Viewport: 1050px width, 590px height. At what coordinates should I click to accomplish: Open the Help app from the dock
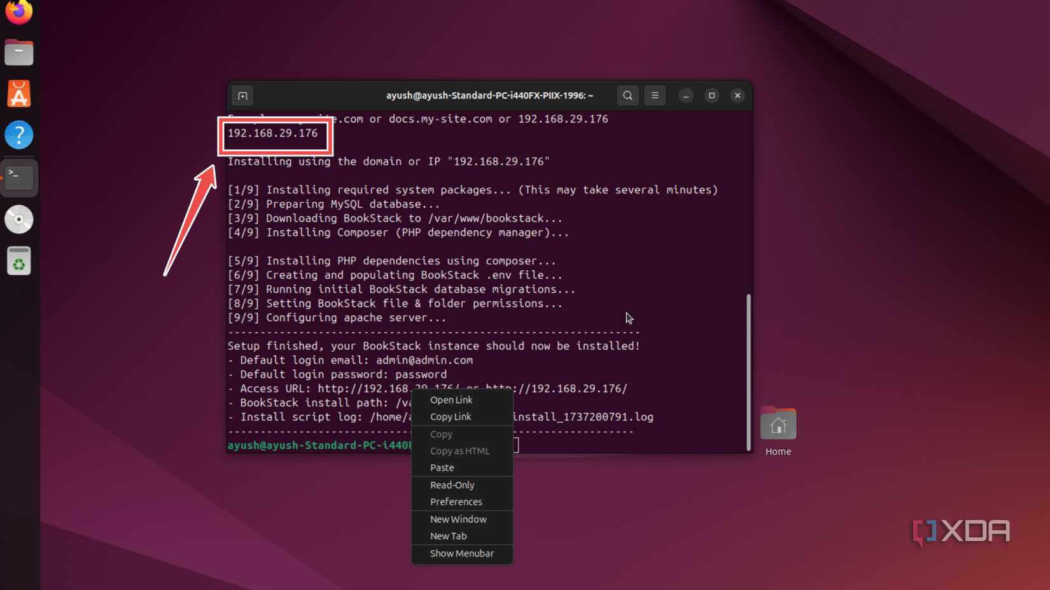point(18,135)
